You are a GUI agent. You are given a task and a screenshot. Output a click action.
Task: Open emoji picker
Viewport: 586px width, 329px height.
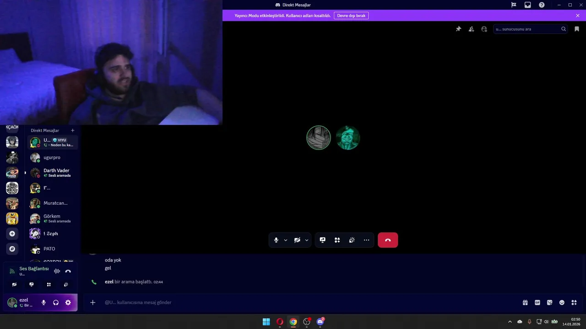coord(562,302)
